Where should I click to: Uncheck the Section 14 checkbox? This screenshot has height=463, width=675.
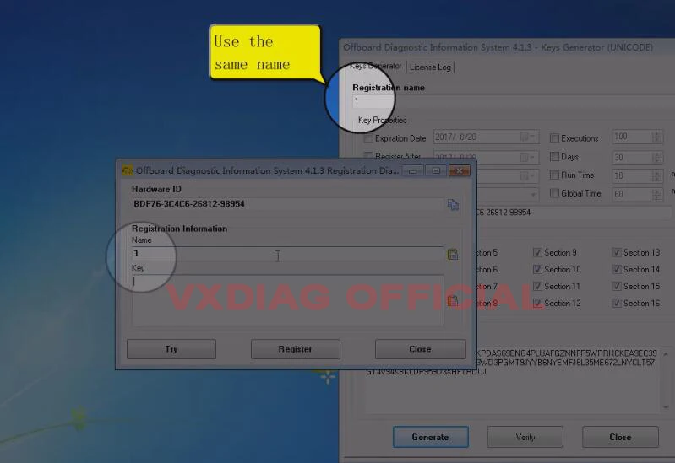pyautogui.click(x=617, y=270)
